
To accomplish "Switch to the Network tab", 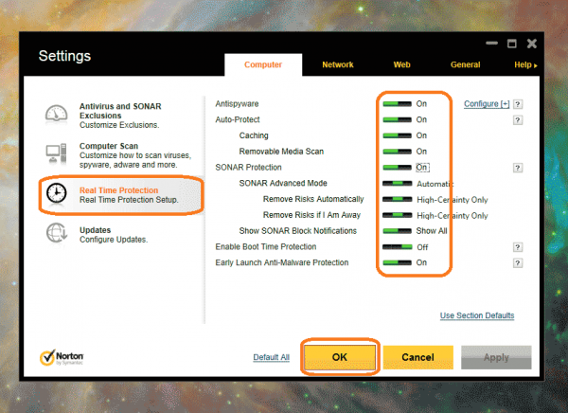I will [338, 65].
